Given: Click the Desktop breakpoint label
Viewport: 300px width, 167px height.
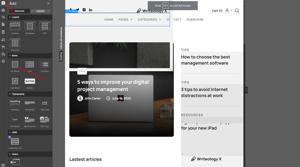Looking at the screenshot, I should coord(61,56).
